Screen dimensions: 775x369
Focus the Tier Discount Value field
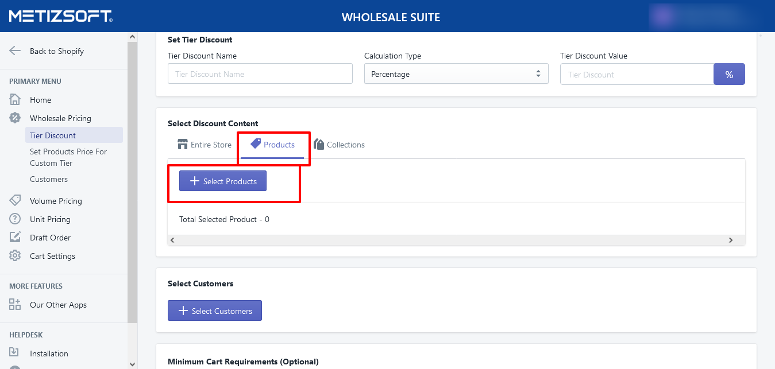click(x=637, y=75)
